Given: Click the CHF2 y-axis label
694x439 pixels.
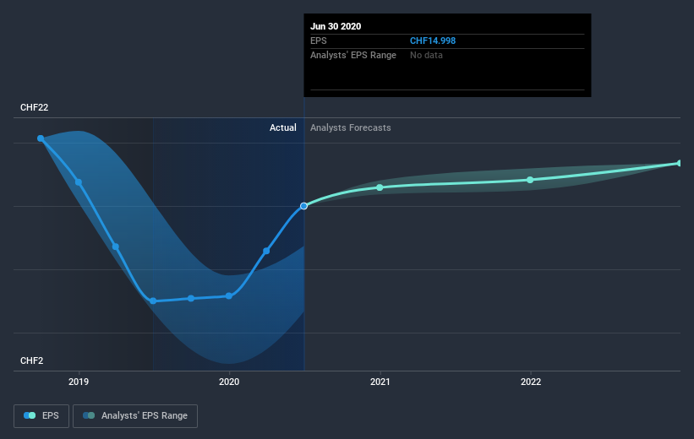Looking at the screenshot, I should (32, 360).
